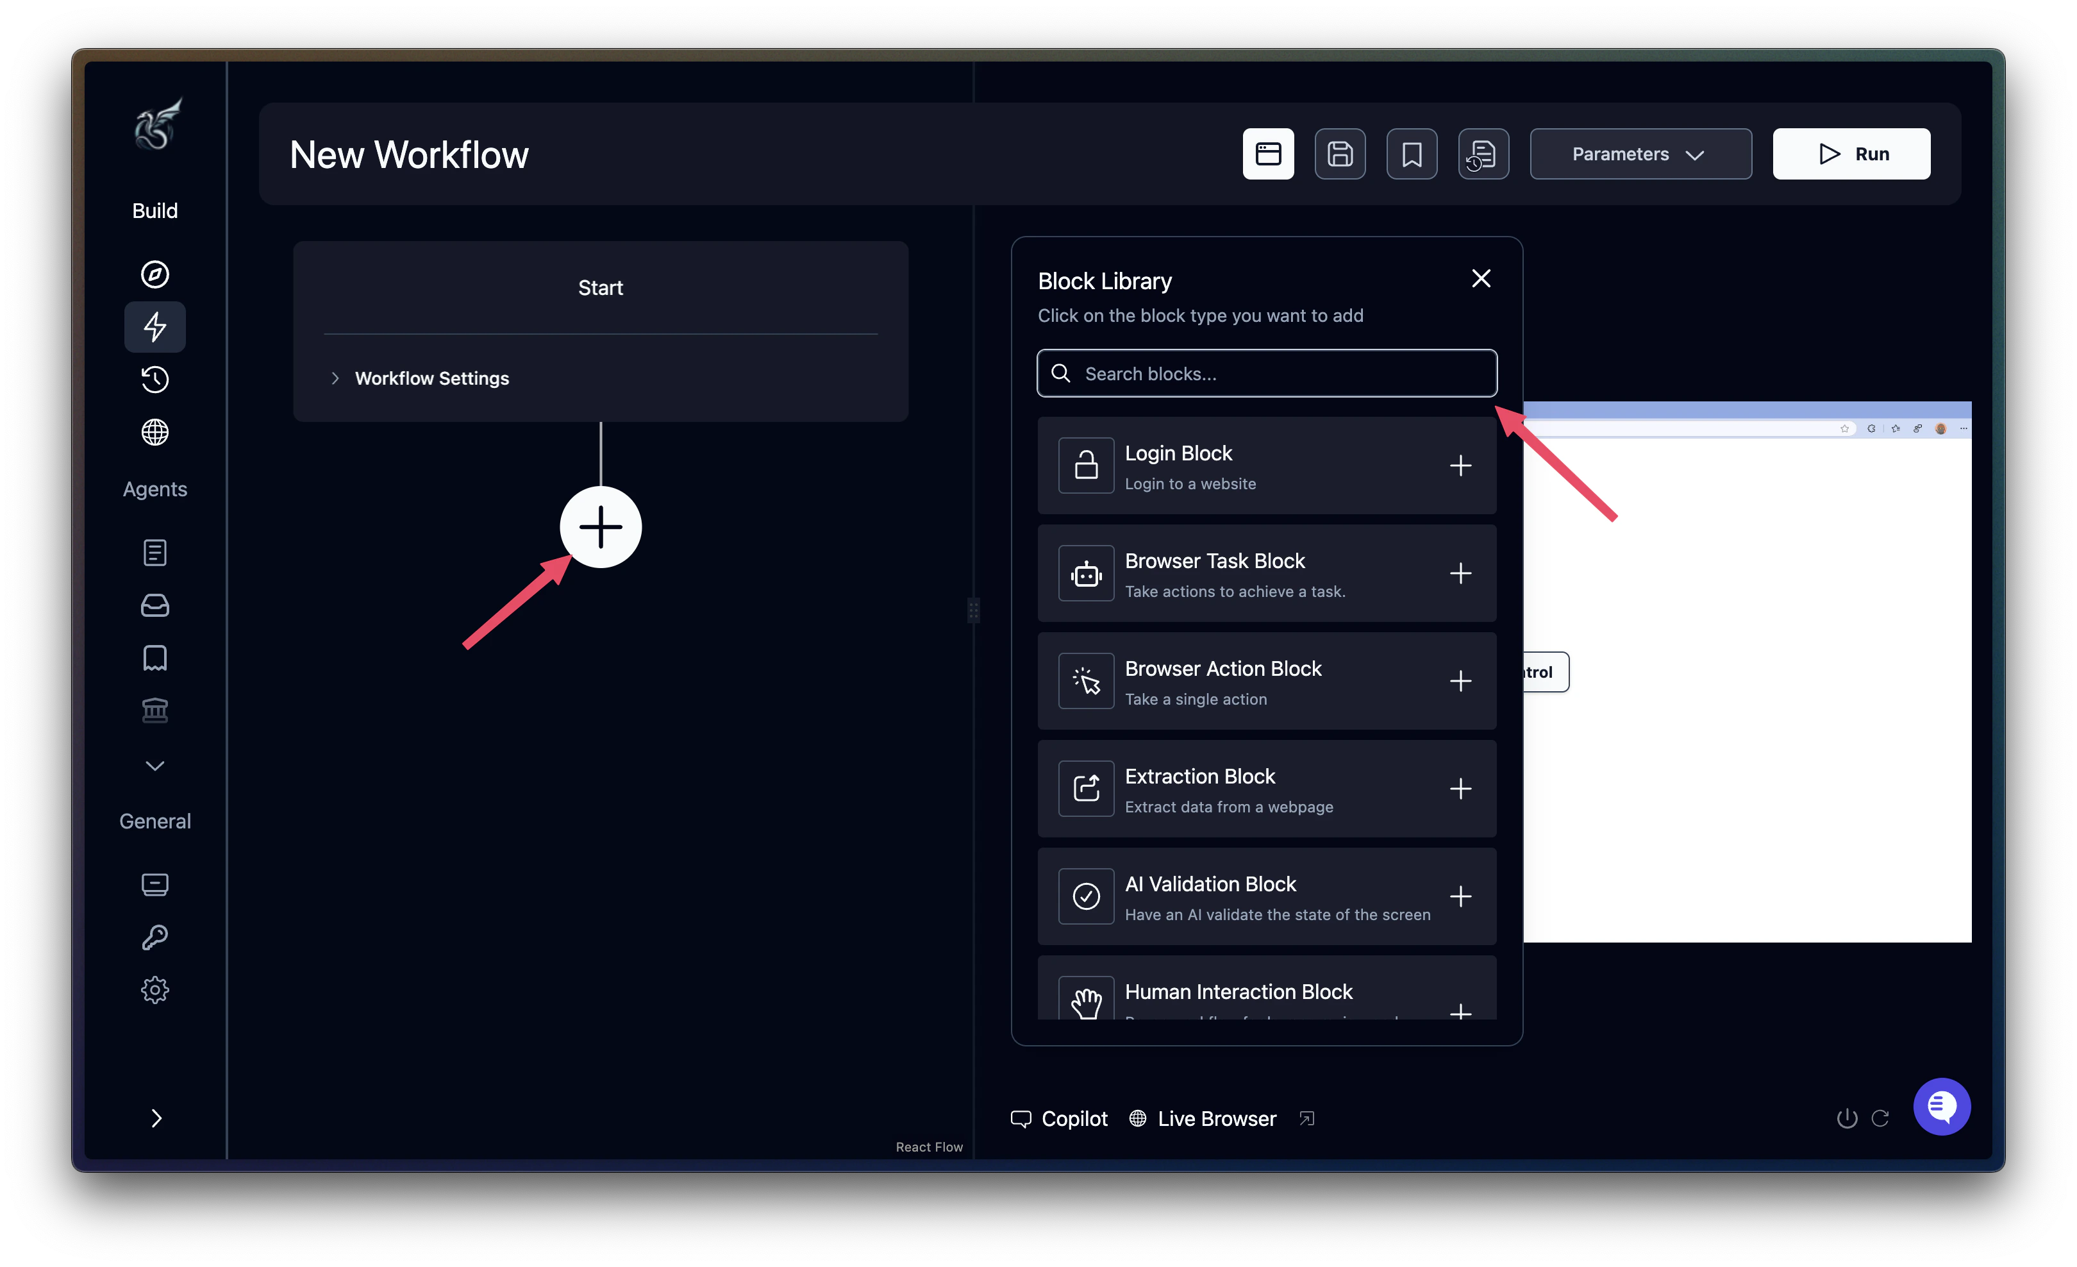
Task: Select the lightning Workflows icon in sidebar
Action: (155, 327)
